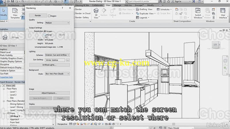Open the Drafting View tool
The height and width of the screenshot is (129, 230).
click(x=144, y=9)
